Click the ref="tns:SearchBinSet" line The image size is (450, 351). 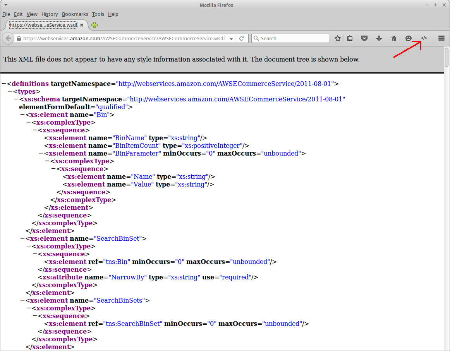point(176,324)
